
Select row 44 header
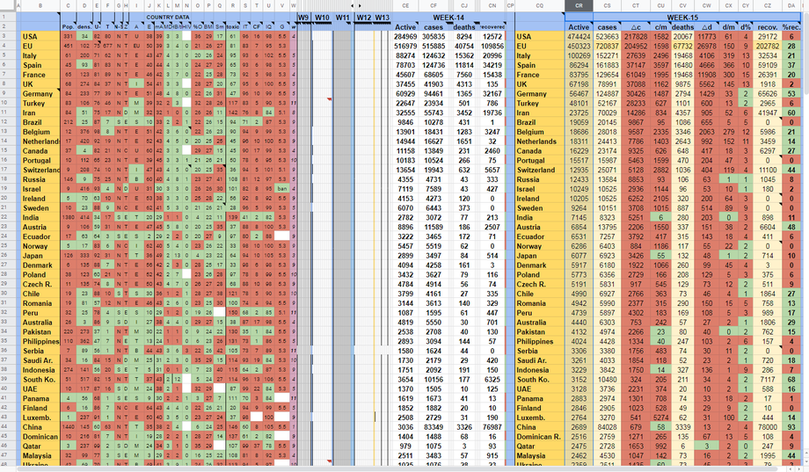pyautogui.click(x=8, y=427)
